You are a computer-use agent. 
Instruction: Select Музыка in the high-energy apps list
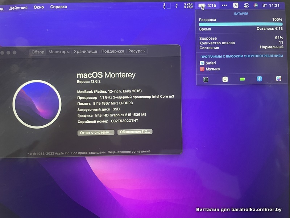pyautogui.click(x=210, y=69)
